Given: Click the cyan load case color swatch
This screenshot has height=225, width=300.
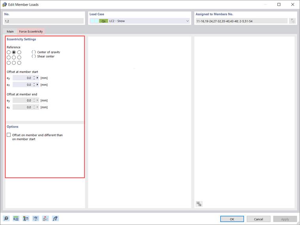Looking at the screenshot, I should coord(94,21).
